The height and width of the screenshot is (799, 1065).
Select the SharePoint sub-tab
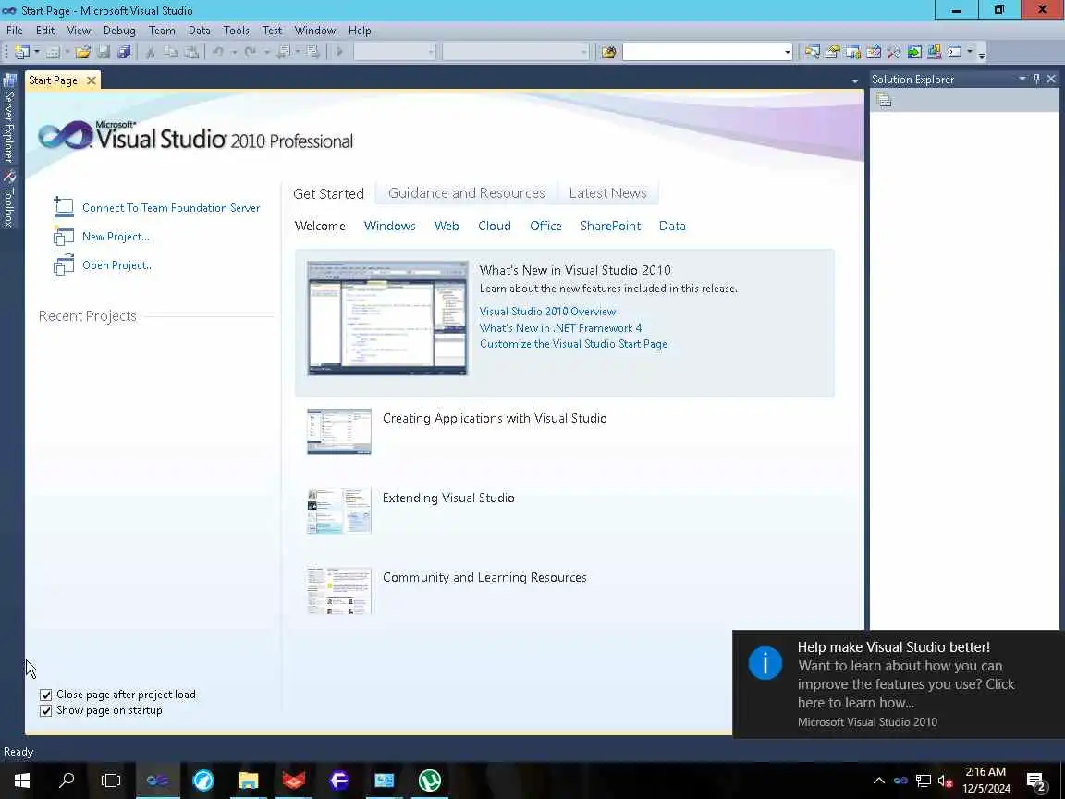click(x=610, y=227)
